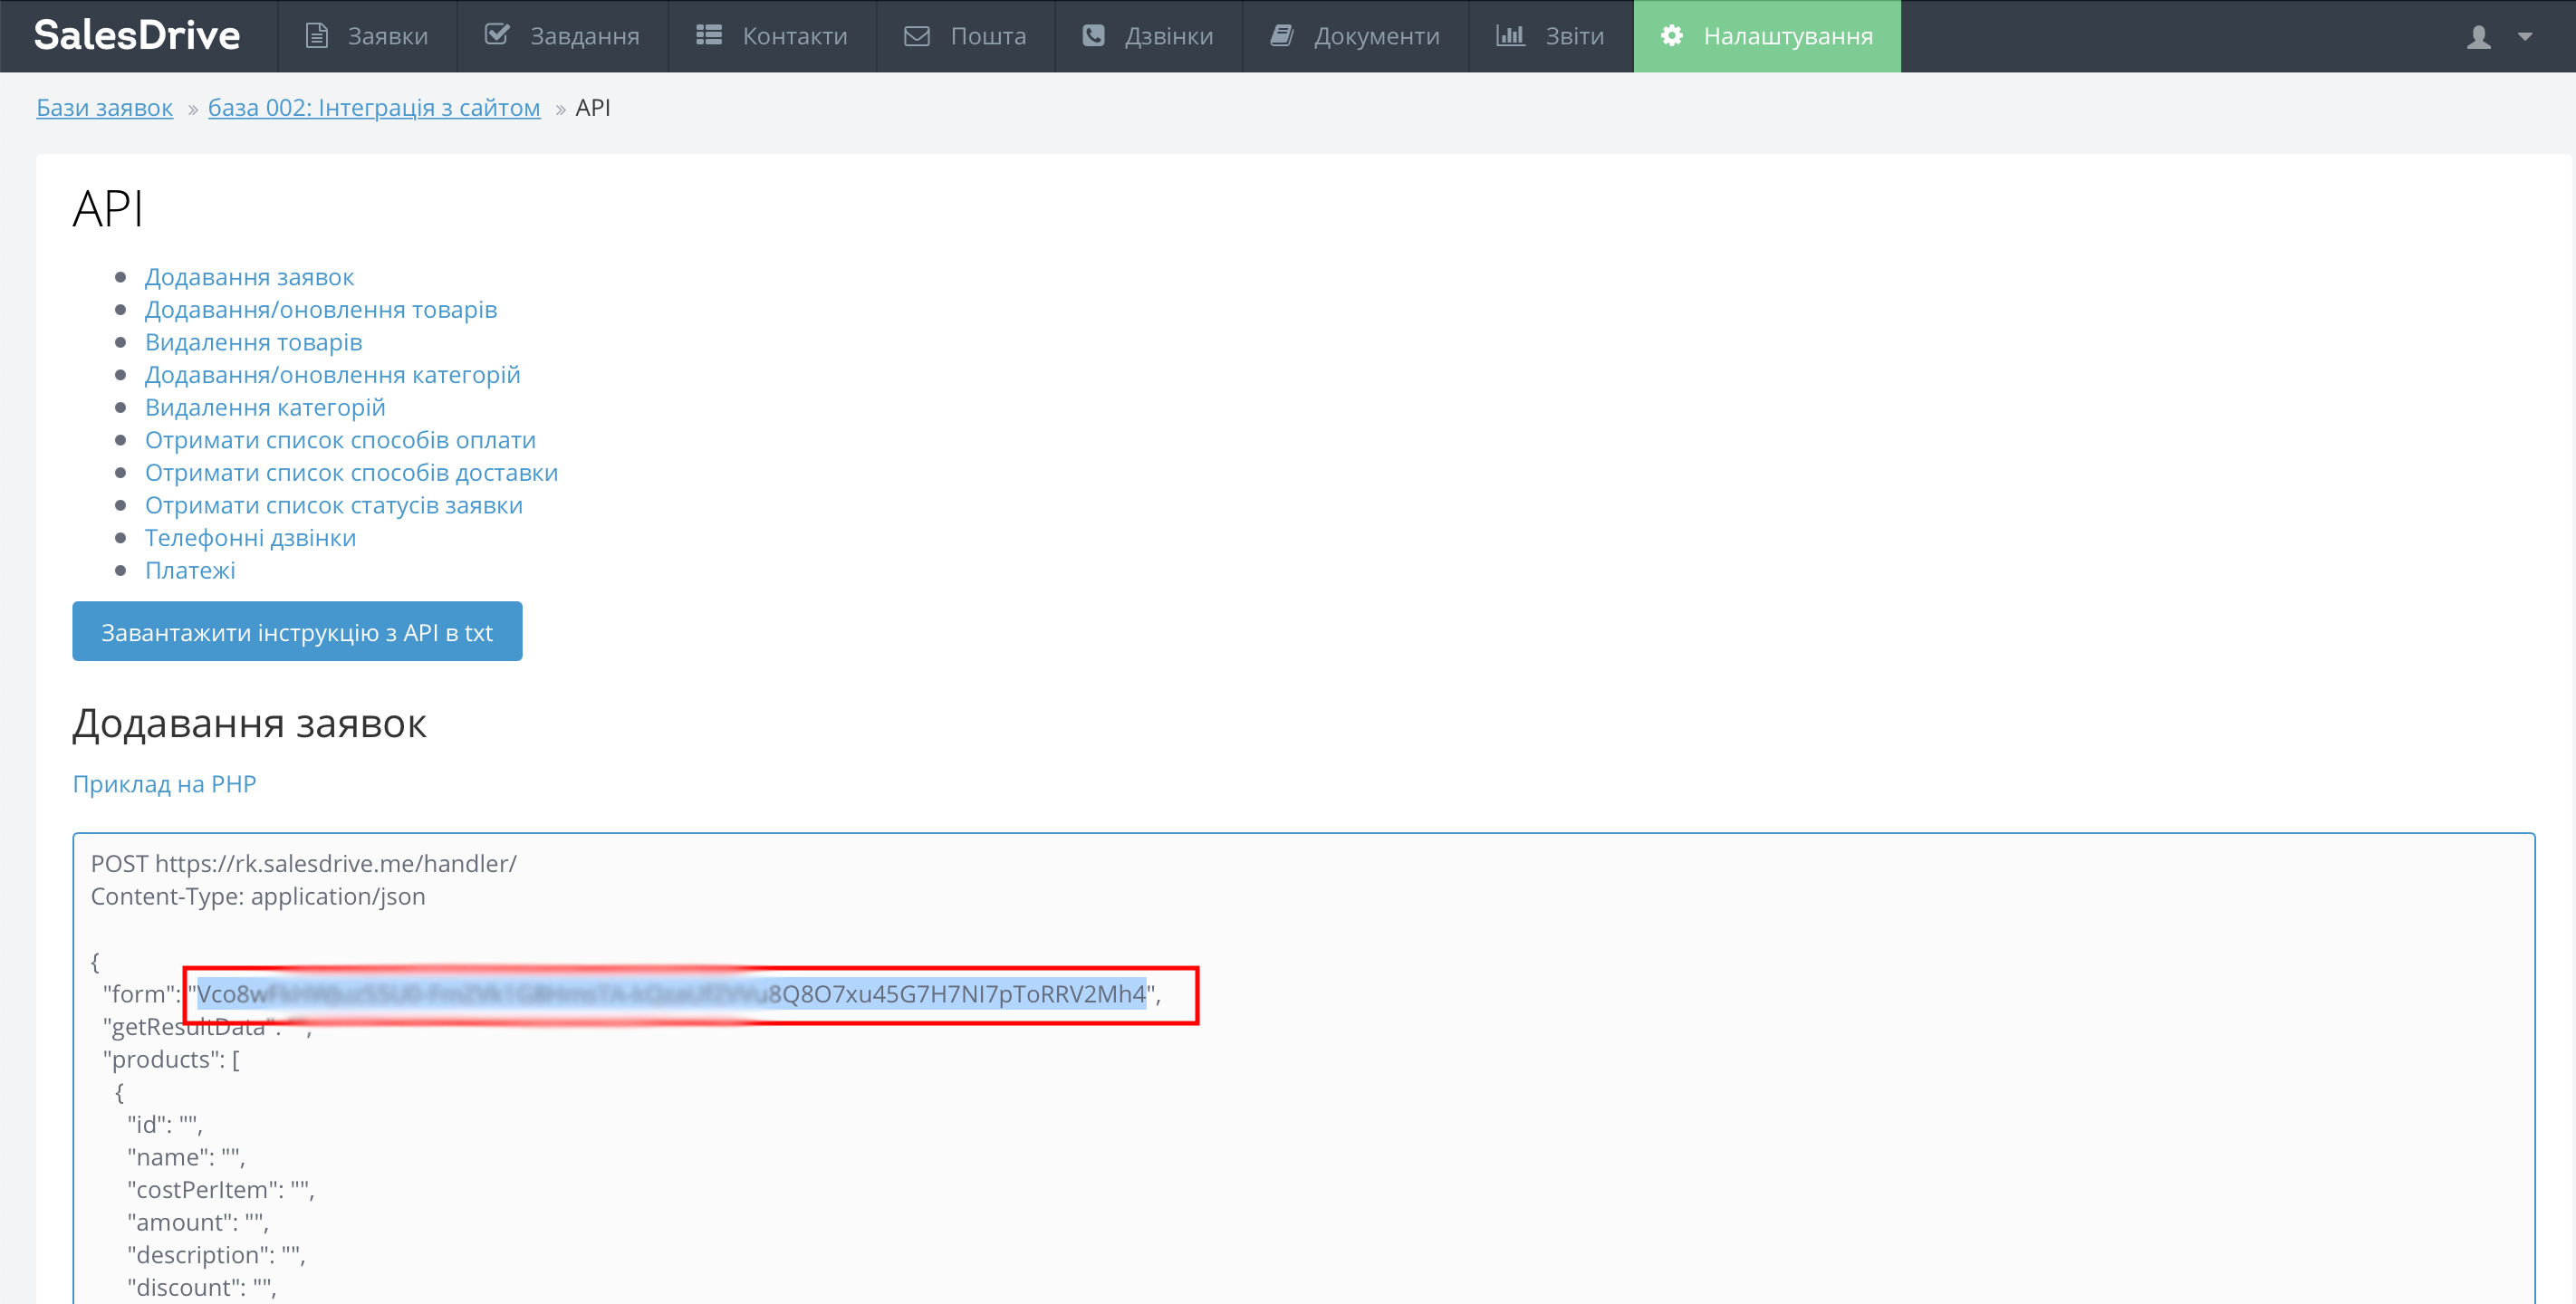Viewport: 2576px width, 1304px height.
Task: Open the Звіти menu label
Action: point(1575,36)
